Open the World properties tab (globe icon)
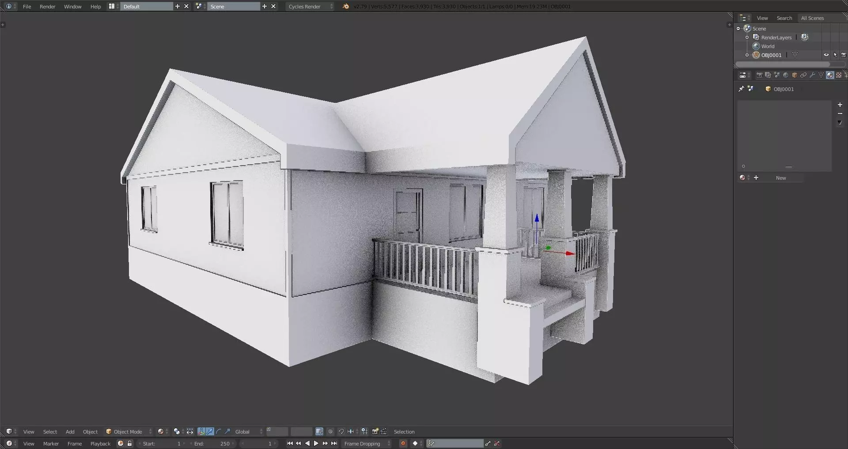The image size is (848, 449). (786, 75)
